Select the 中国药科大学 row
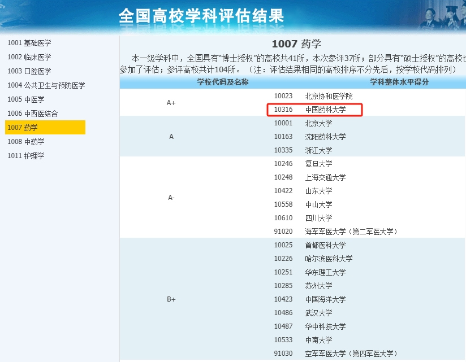This screenshot has height=362, width=466. point(325,110)
